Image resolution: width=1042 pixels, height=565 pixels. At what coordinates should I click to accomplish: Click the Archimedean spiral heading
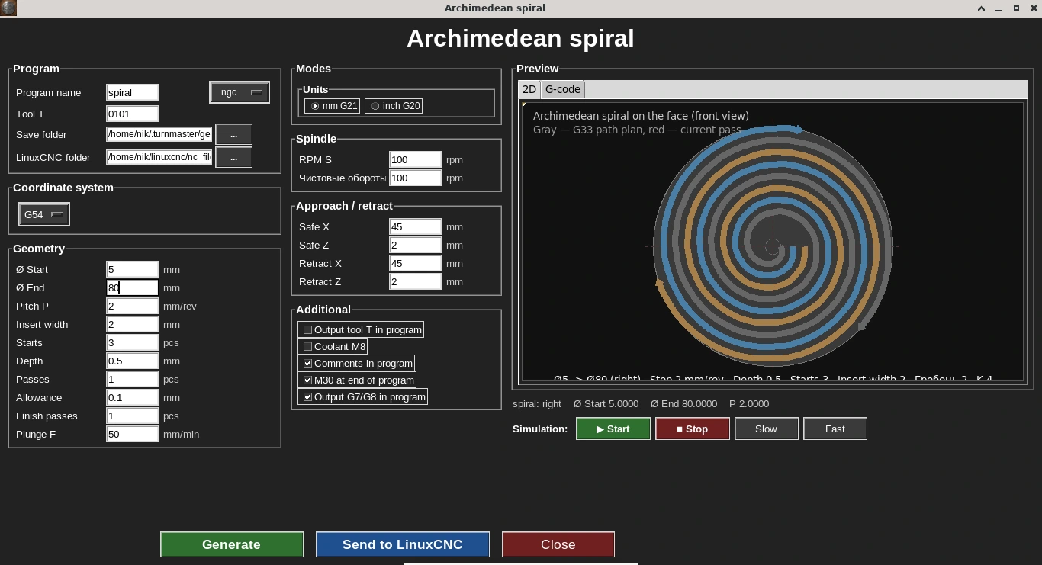[x=520, y=38]
